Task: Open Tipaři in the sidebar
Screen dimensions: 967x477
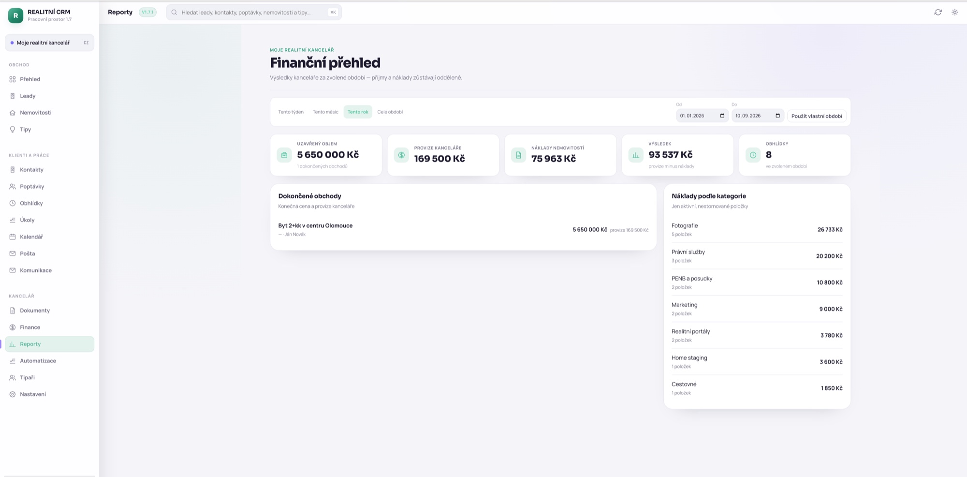Action: point(49,378)
